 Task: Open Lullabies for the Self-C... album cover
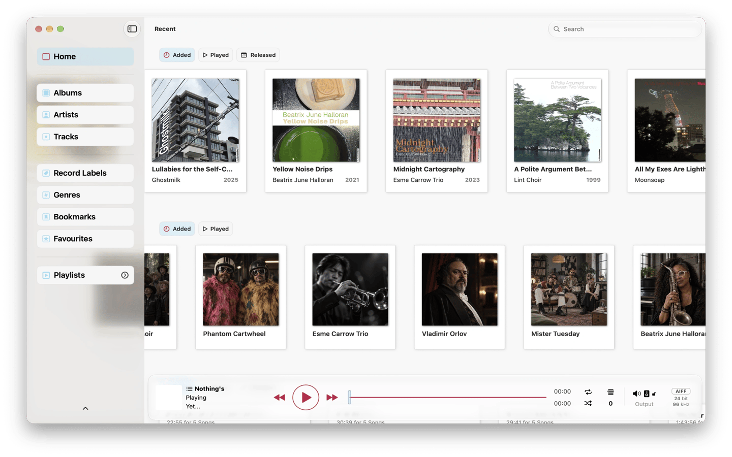tap(195, 120)
